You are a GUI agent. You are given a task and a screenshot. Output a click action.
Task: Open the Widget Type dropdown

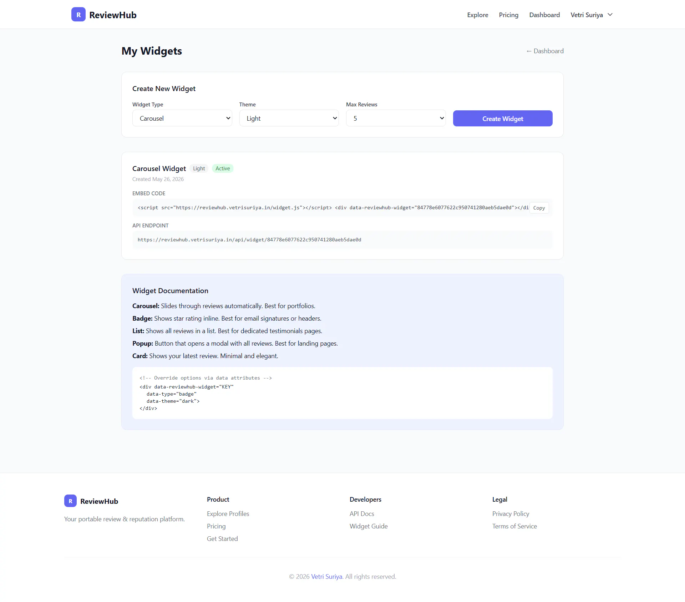pyautogui.click(x=182, y=118)
